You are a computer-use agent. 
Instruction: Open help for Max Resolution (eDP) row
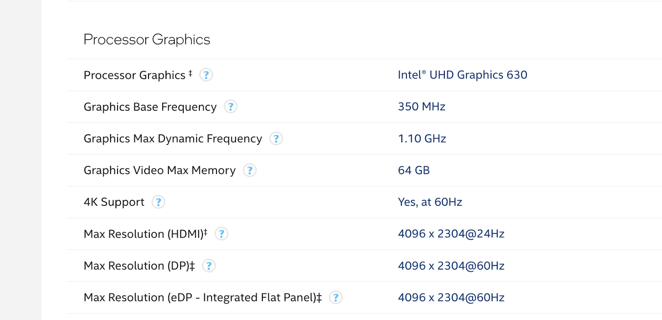pos(336,298)
